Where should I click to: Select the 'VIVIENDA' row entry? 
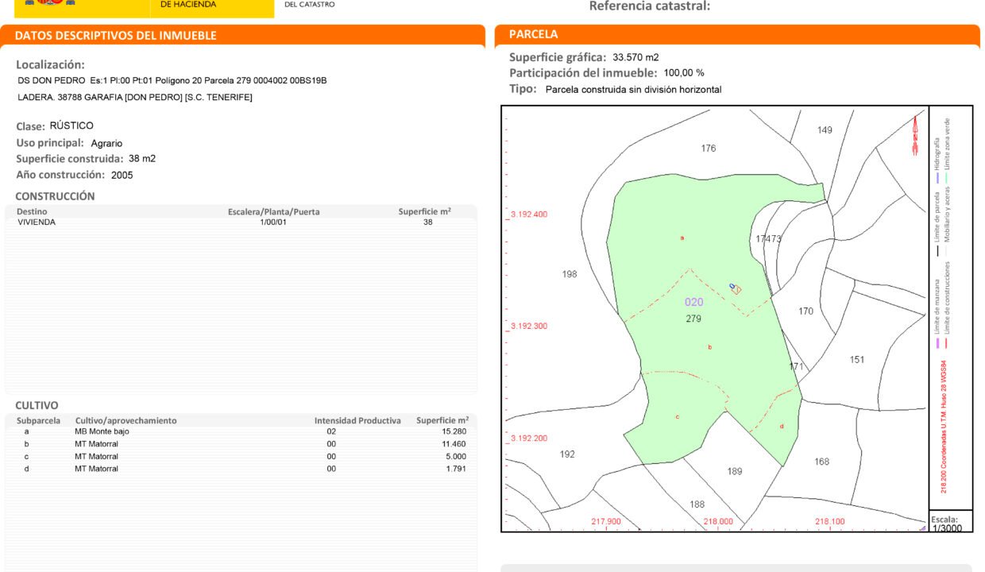37,222
